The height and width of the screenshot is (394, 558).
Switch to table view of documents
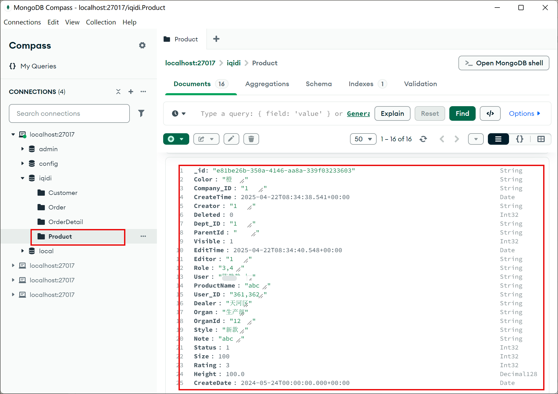pyautogui.click(x=541, y=139)
